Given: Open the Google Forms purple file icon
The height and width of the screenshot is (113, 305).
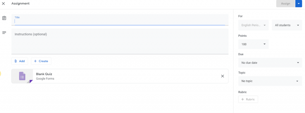Looking at the screenshot, I should 22,76.
